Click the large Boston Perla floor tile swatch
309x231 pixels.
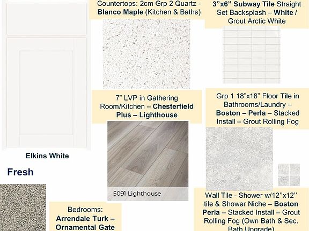(239, 159)
